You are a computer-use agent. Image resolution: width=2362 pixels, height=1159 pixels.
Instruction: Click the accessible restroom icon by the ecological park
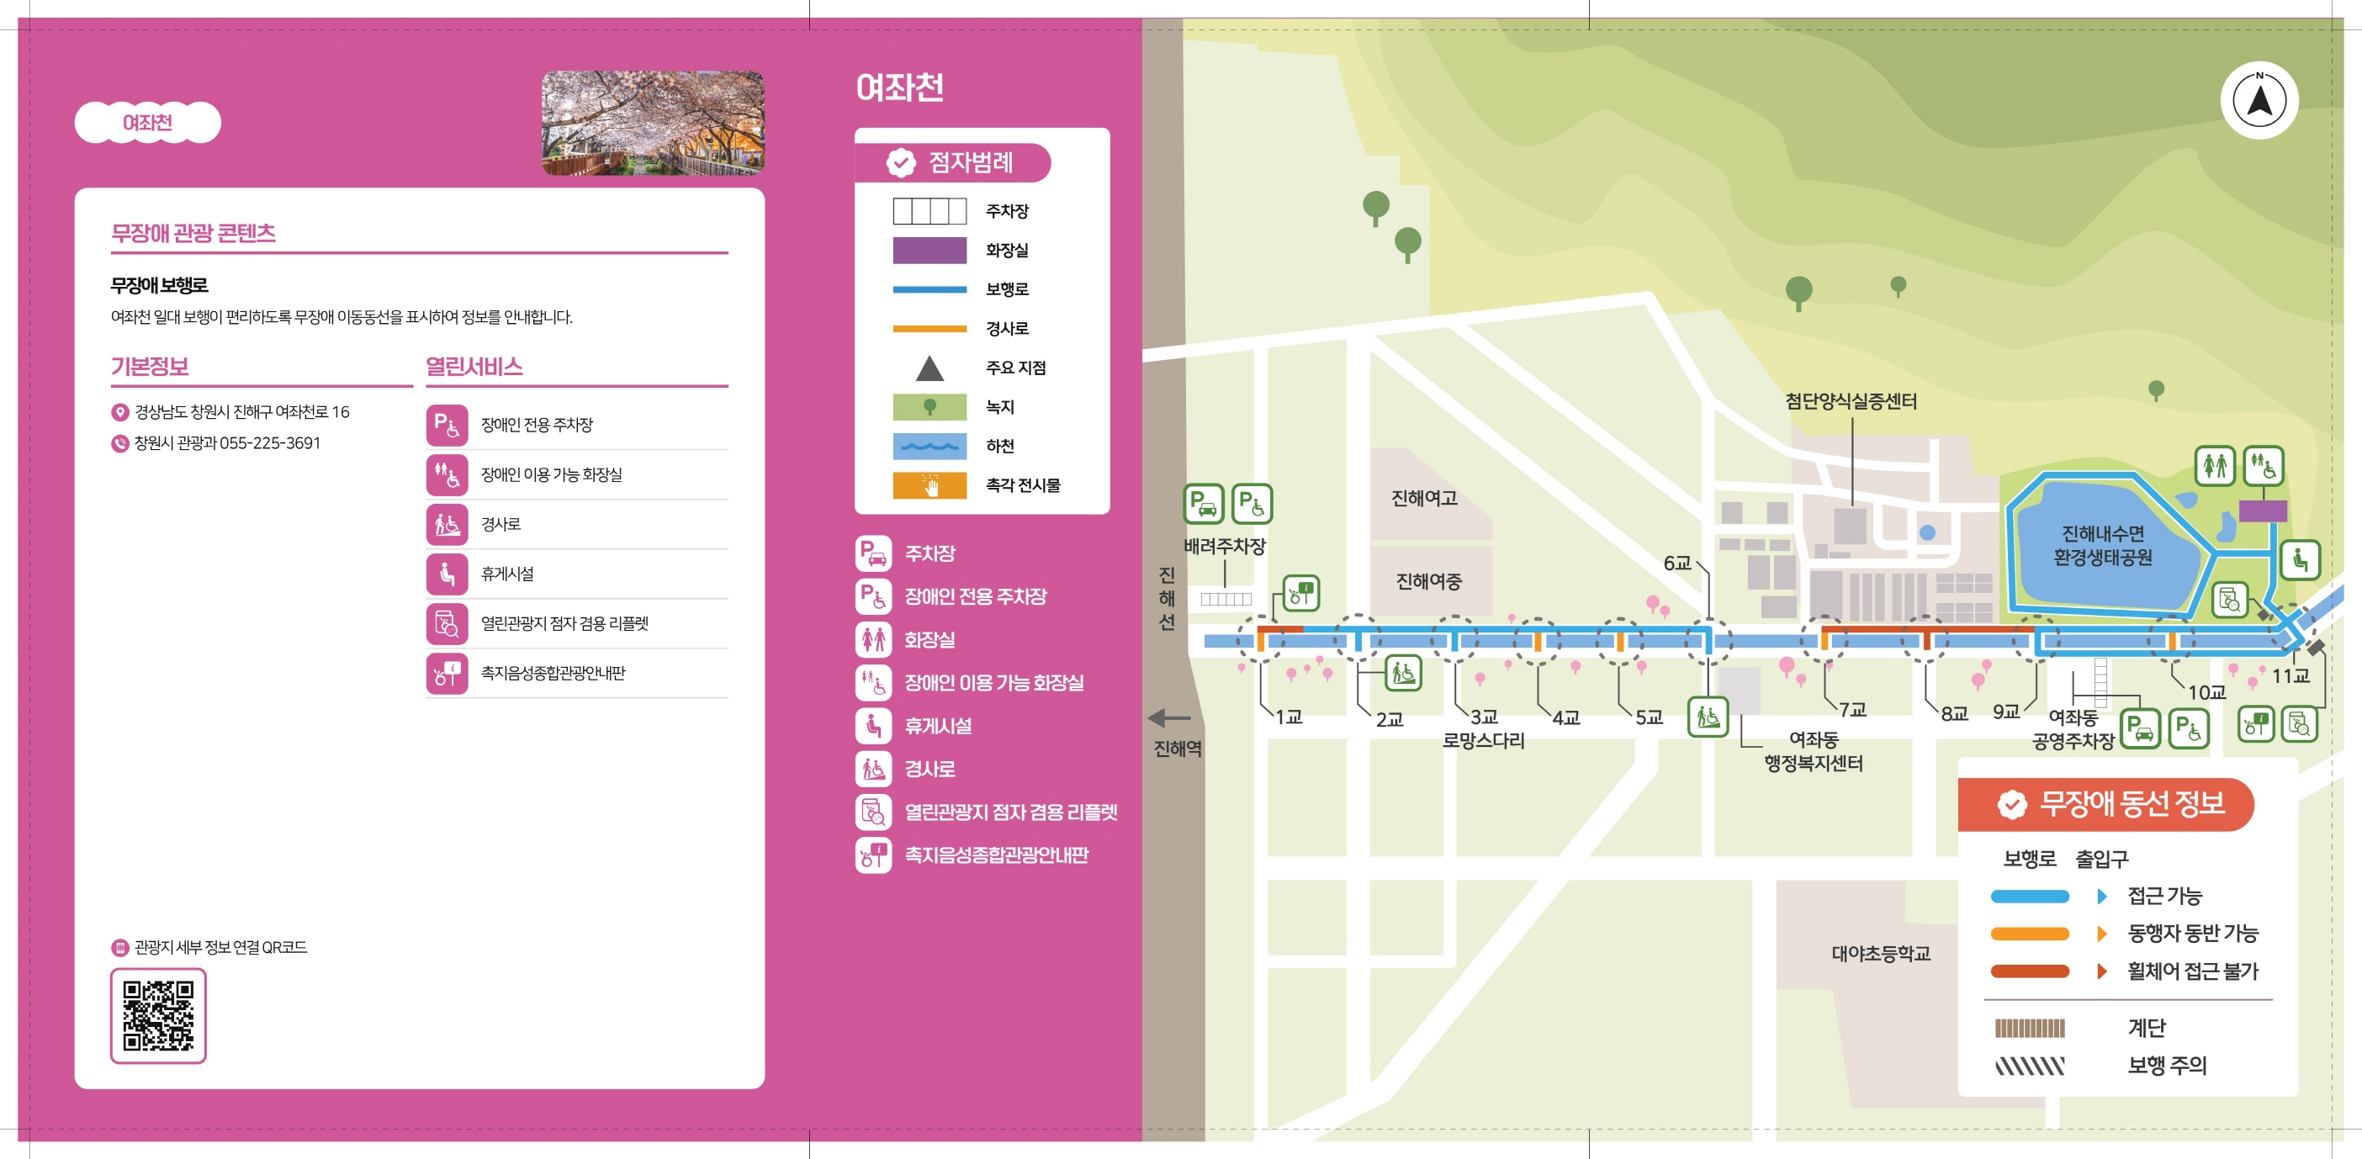point(2263,466)
